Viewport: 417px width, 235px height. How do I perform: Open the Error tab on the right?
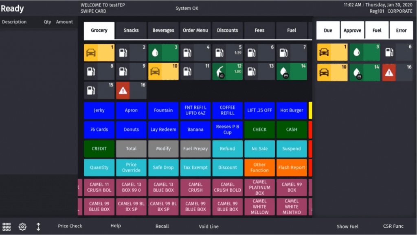click(x=401, y=30)
